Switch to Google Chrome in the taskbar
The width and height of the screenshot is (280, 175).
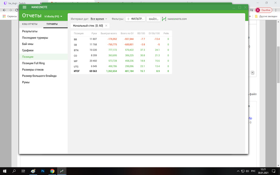click(x=52, y=171)
